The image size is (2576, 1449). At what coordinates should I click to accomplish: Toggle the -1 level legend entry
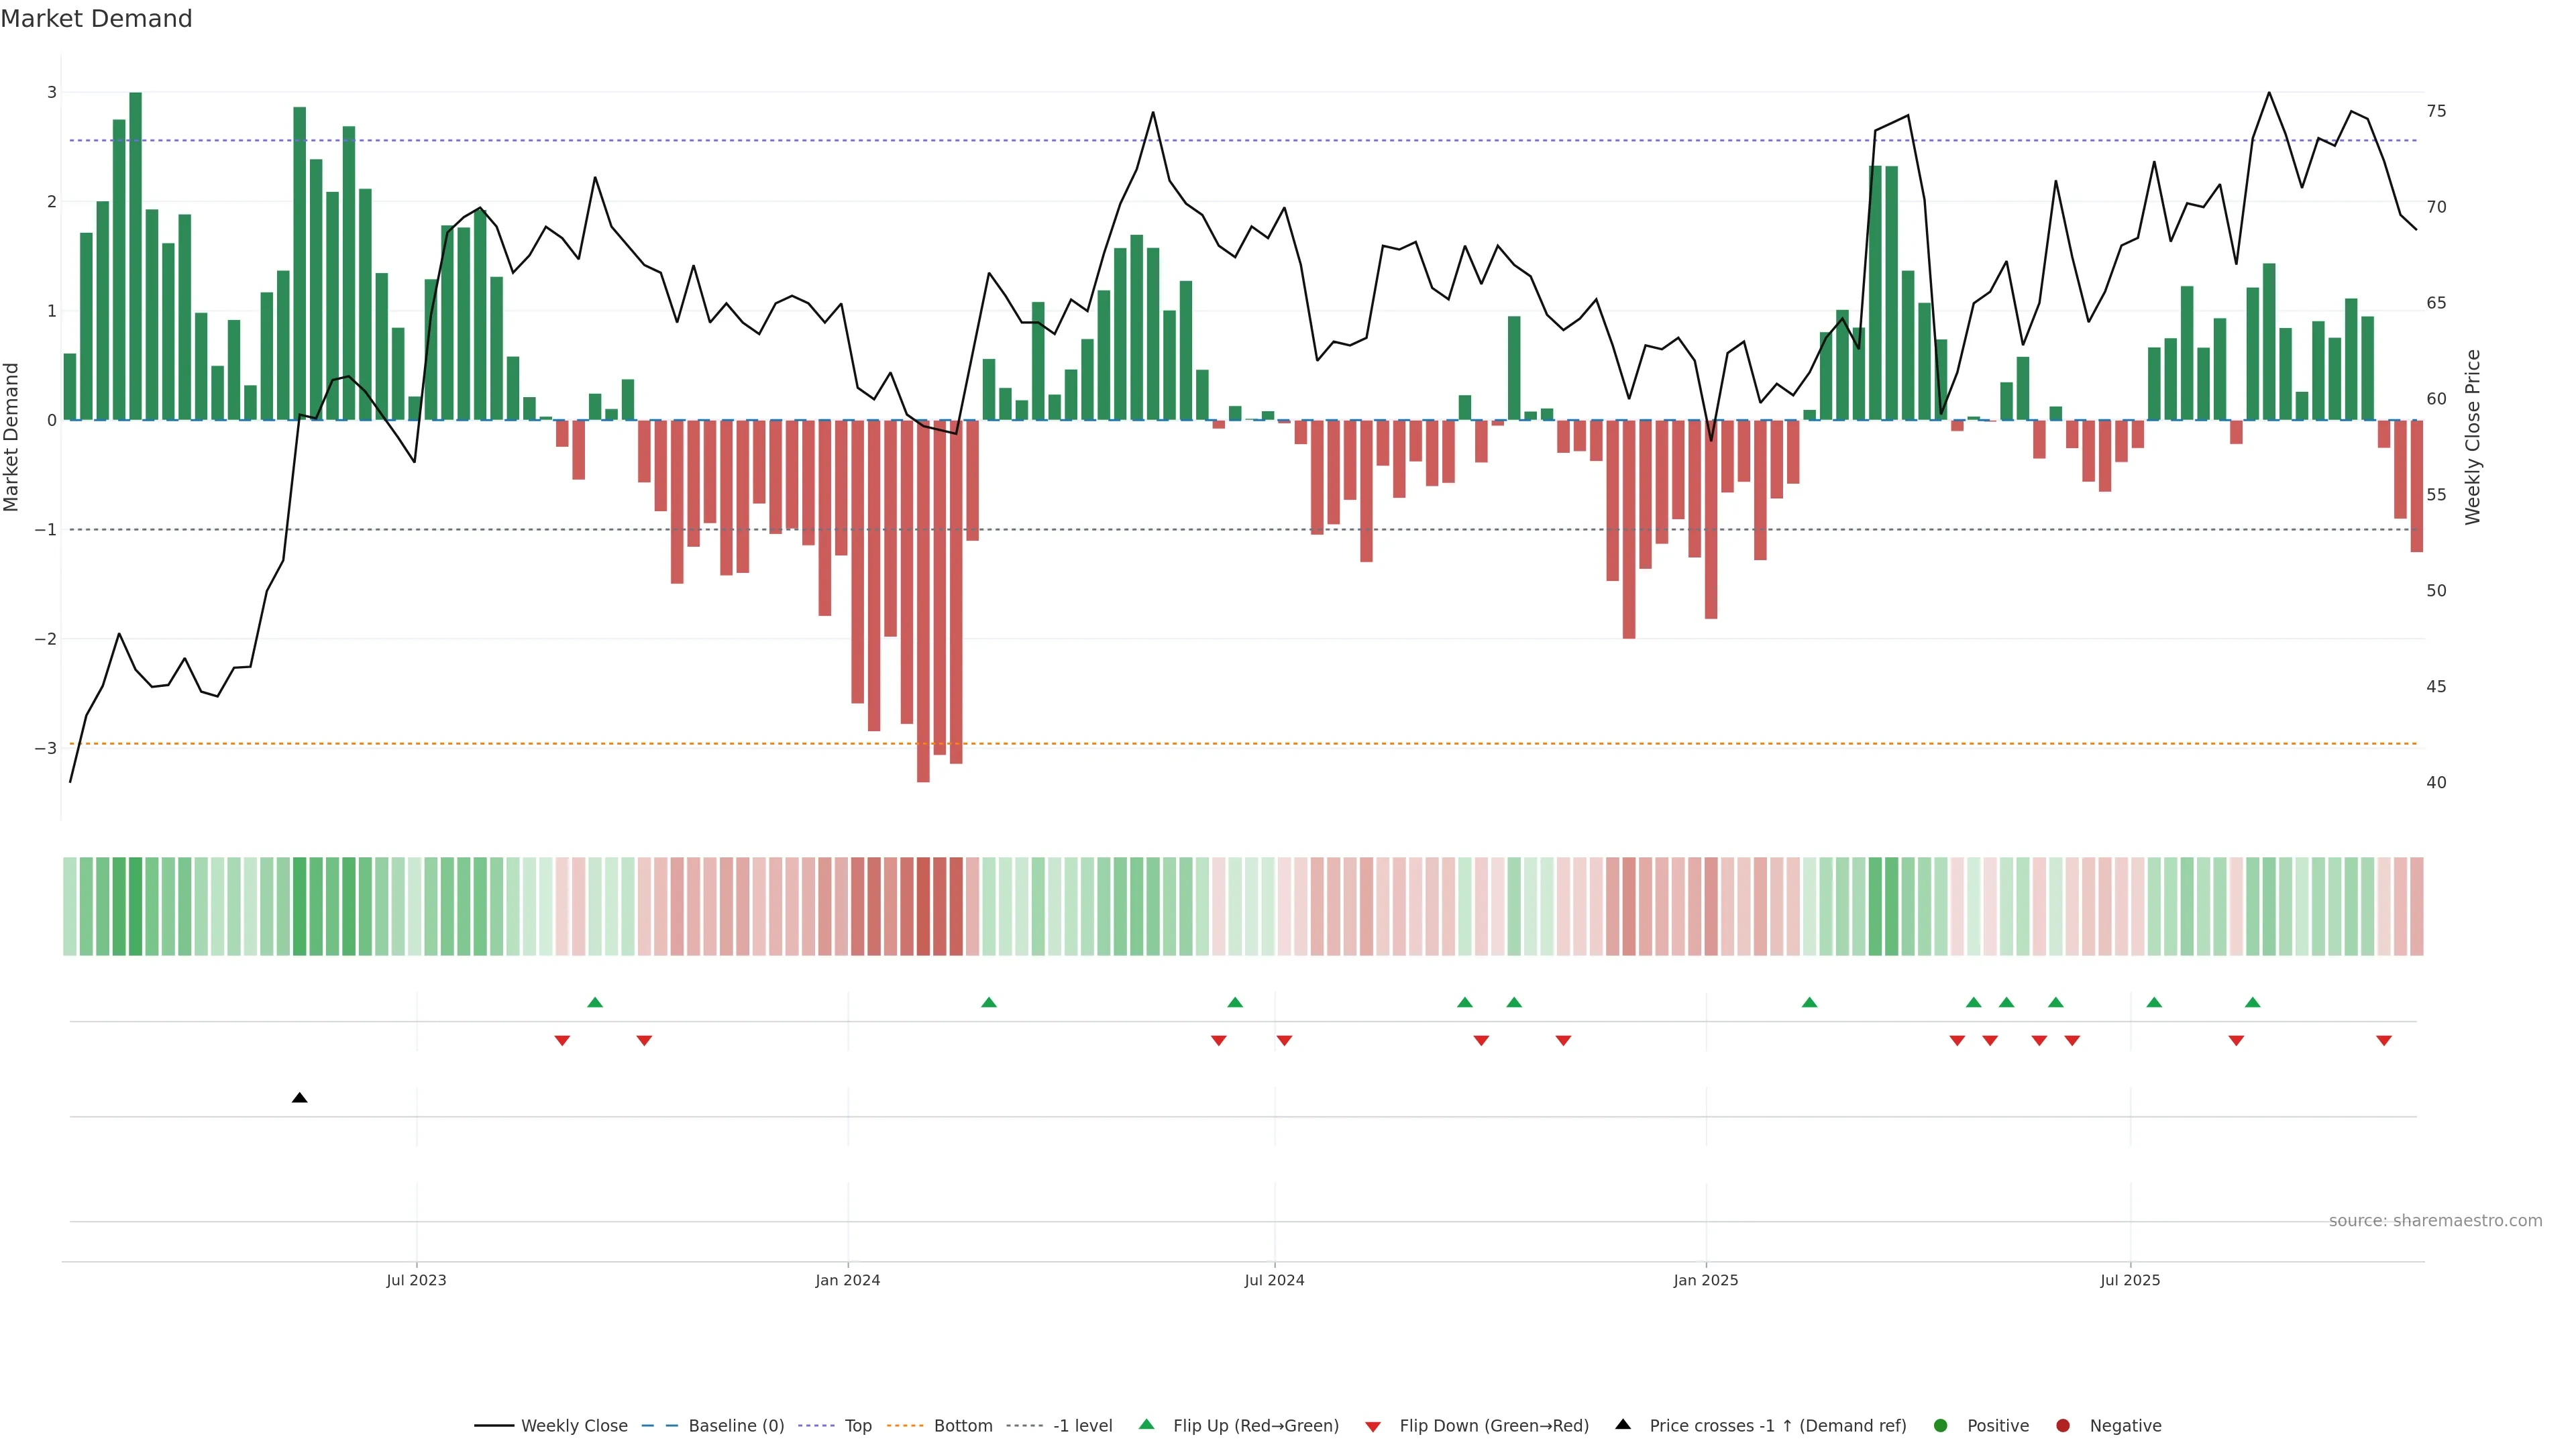pos(1082,1426)
